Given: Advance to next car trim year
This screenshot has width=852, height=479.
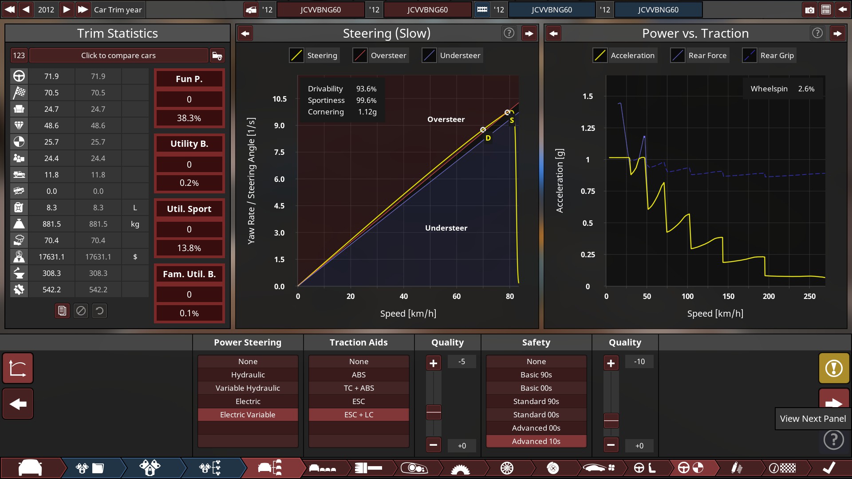Looking at the screenshot, I should pyautogui.click(x=66, y=10).
